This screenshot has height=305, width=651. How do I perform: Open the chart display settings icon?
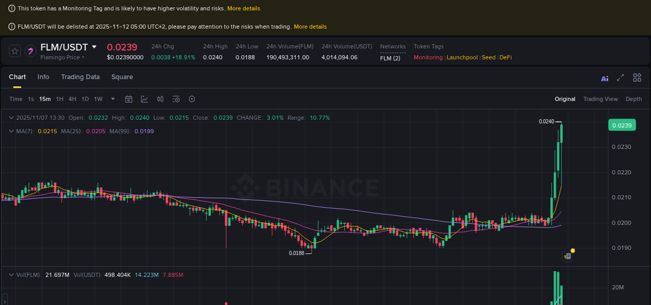(x=175, y=99)
